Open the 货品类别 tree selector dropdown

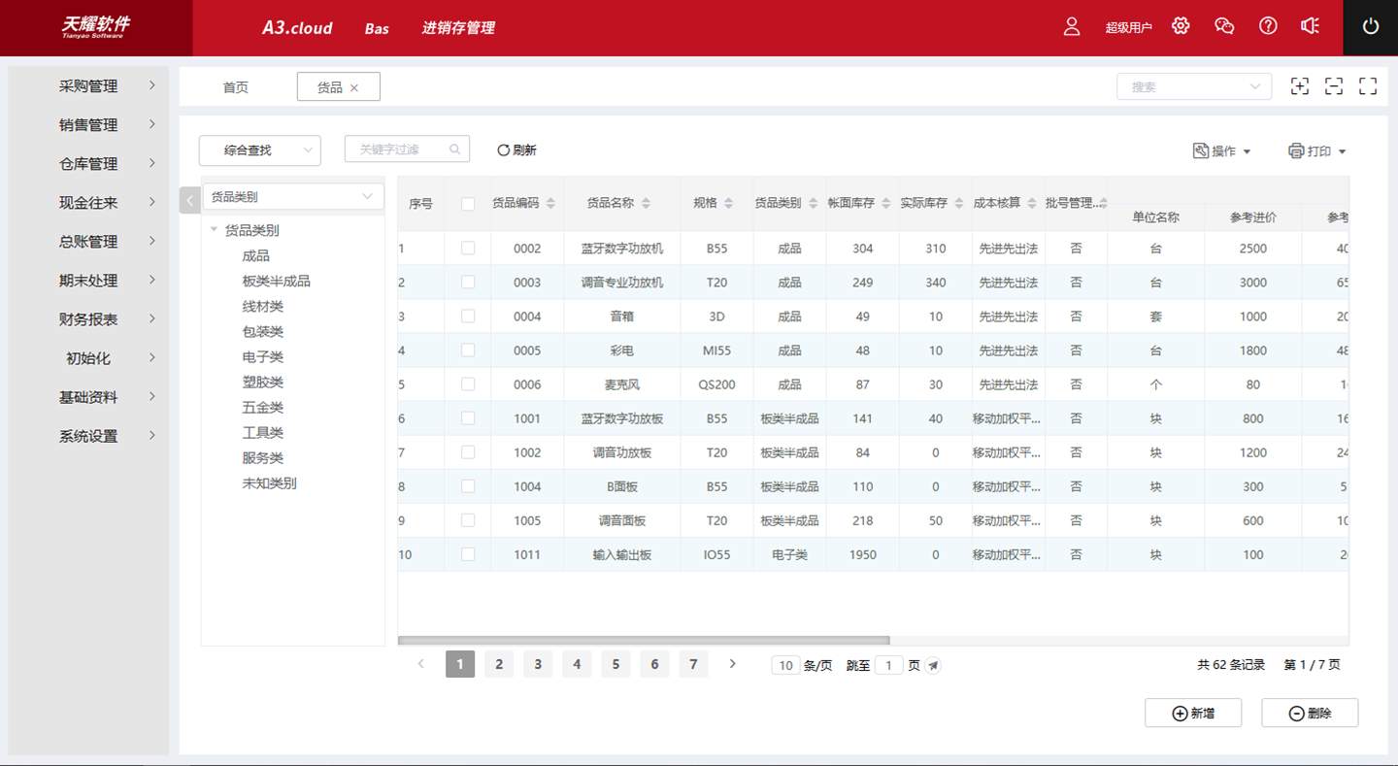[293, 196]
